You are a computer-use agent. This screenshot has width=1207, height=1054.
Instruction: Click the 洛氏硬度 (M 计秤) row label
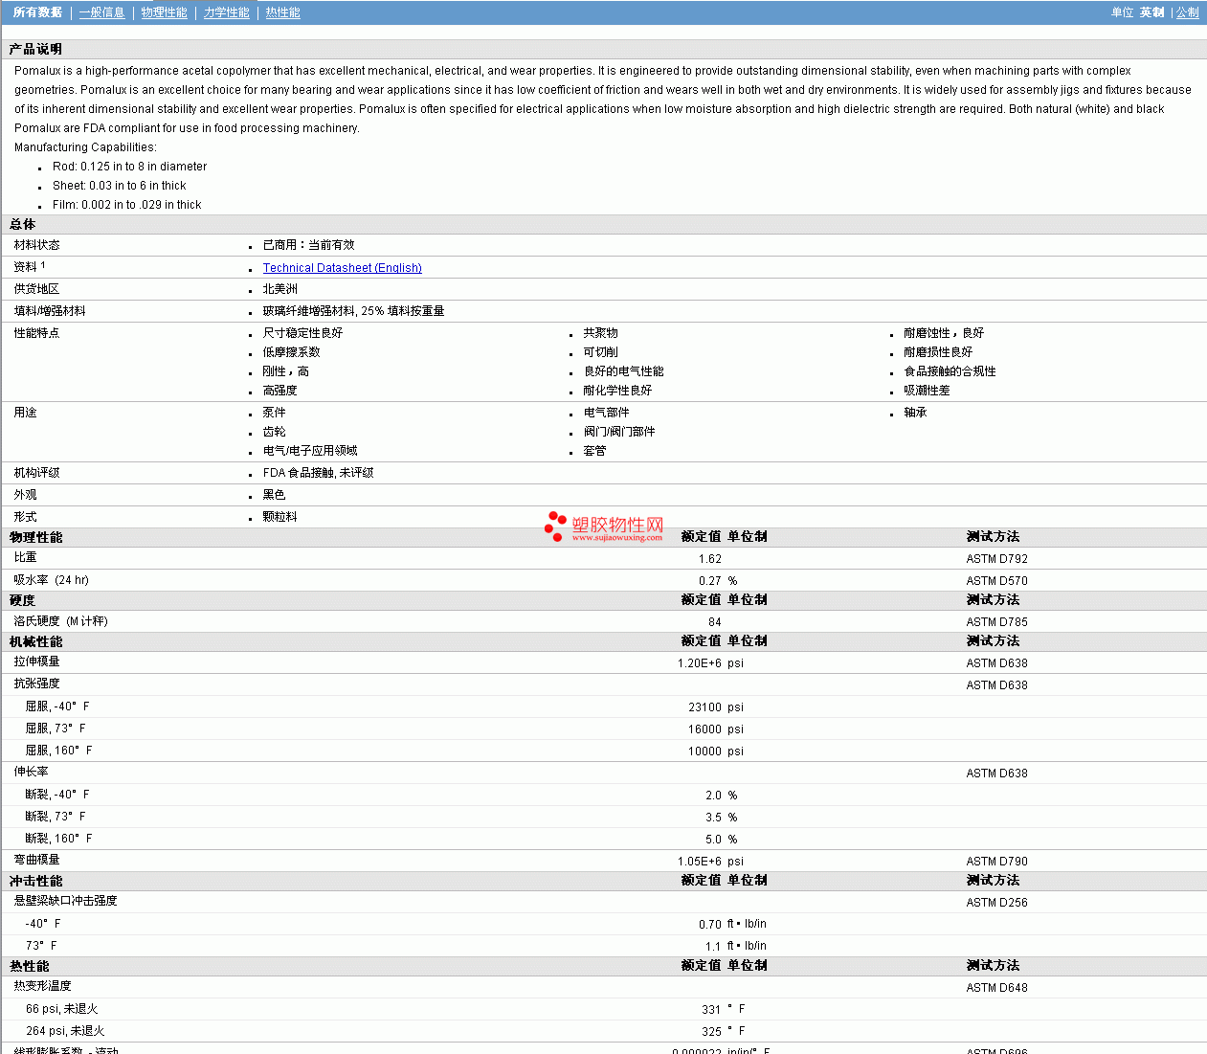click(61, 621)
